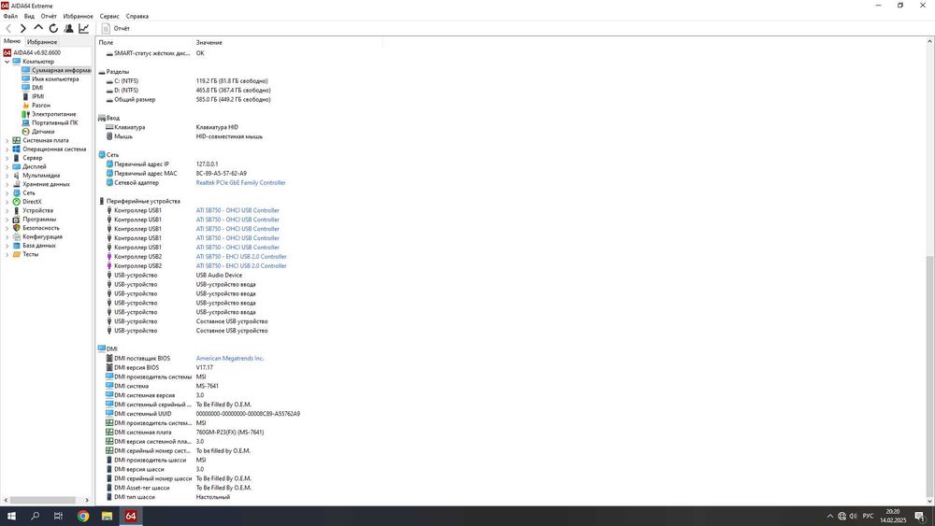Viewport: 935px width, 526px height.
Task: Open Task View on taskbar
Action: [x=58, y=516]
